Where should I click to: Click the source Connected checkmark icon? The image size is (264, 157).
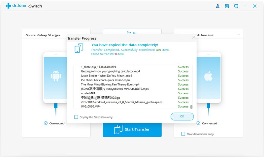(x=46, y=123)
